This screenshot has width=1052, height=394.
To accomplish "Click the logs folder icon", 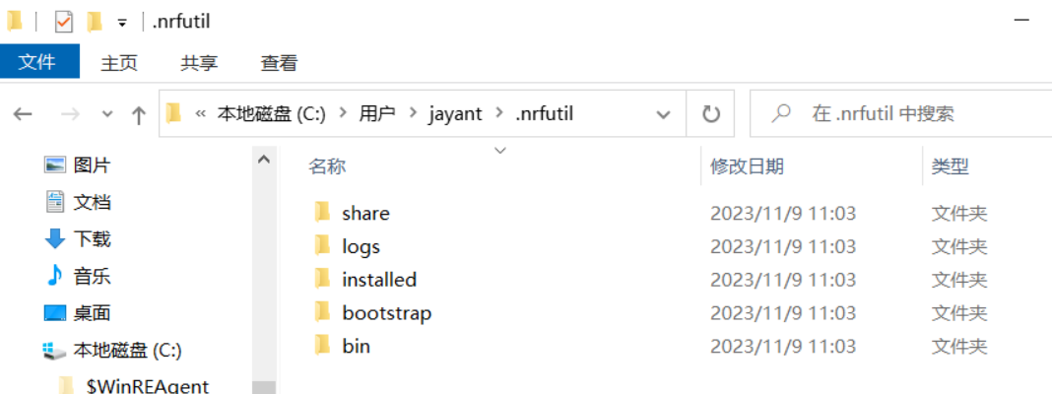I will point(323,245).
